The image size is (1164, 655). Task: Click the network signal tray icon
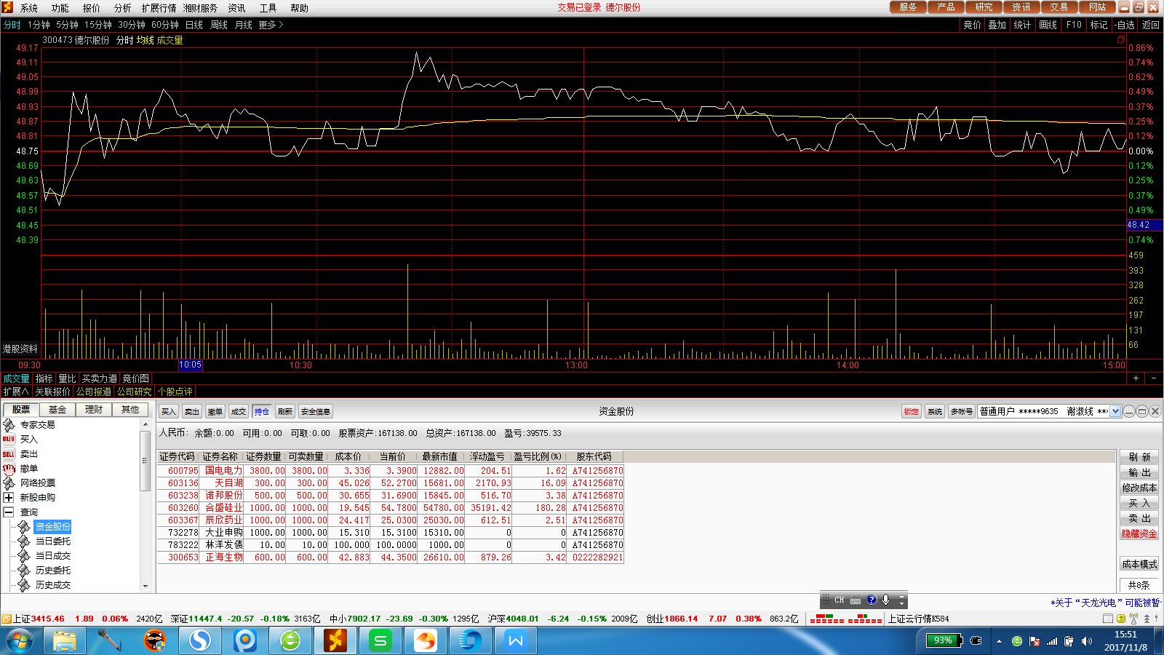1052,641
